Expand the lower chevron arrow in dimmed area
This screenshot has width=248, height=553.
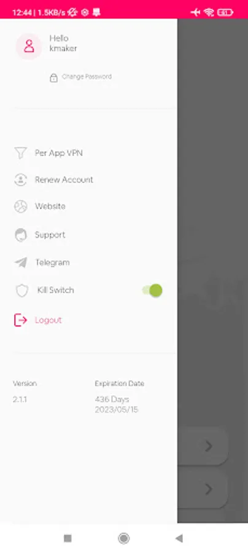(209, 489)
